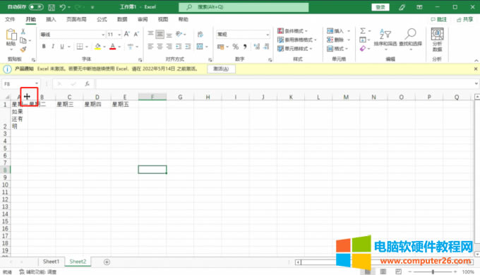Screen dimensions: 480x275
Task: Toggle underline formatting
Action: click(62, 47)
